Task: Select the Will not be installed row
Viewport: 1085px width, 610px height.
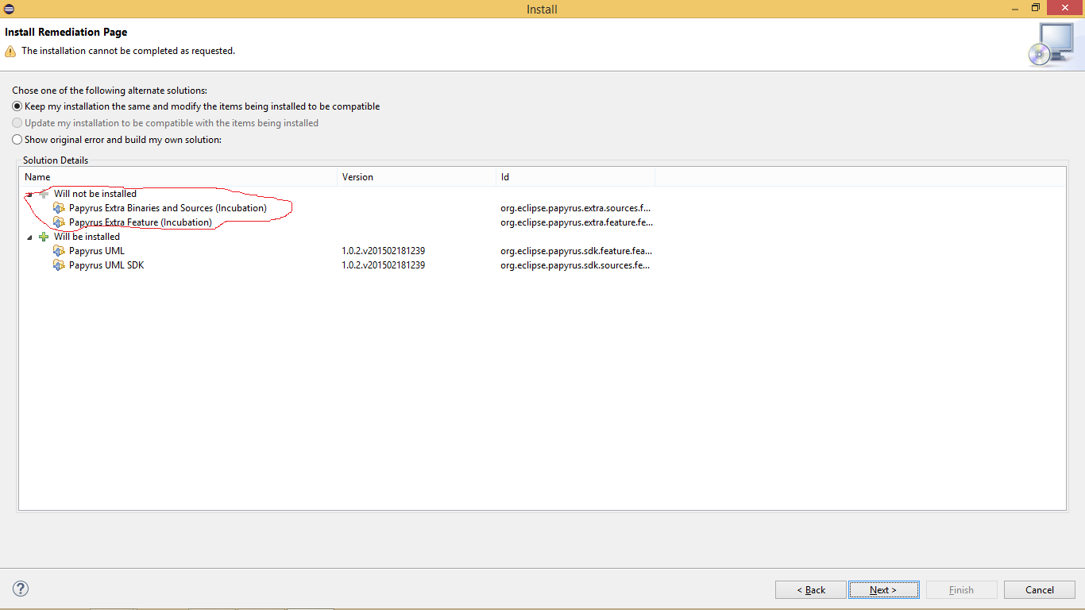Action: [95, 194]
